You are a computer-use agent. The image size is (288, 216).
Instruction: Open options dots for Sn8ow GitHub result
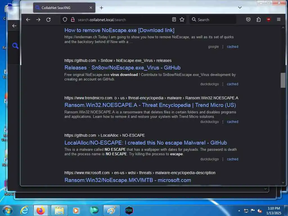point(223,84)
